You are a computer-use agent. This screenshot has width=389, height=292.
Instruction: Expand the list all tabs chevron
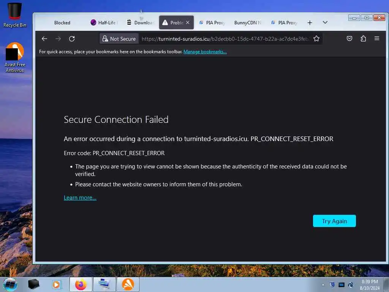pyautogui.click(x=325, y=22)
